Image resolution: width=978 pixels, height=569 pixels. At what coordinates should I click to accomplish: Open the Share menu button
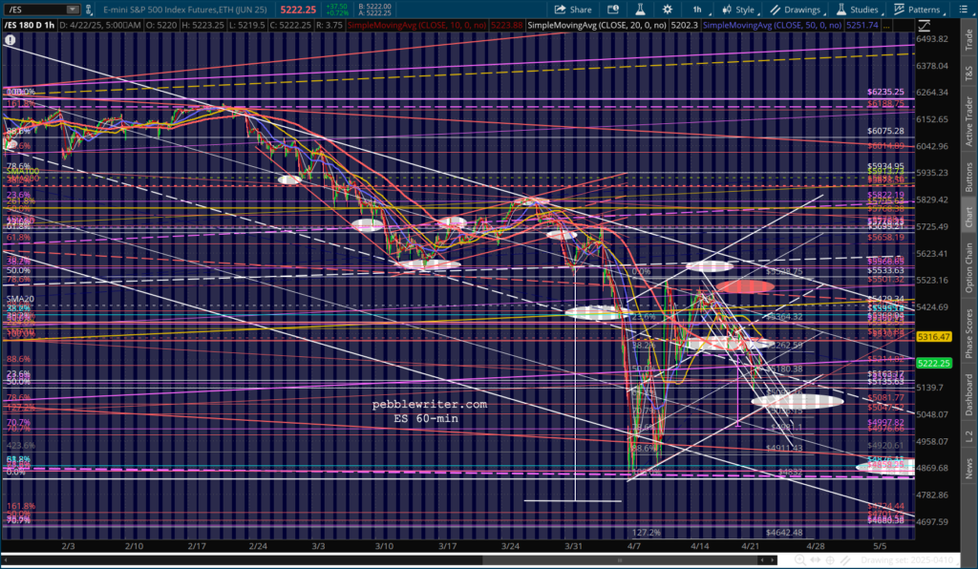tap(569, 10)
